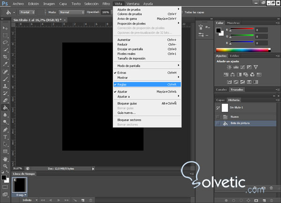
Task: Add a Brightness/Contrast adjustment
Action: click(229, 67)
